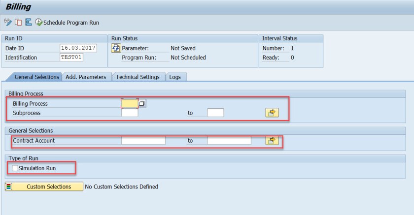Click the hierarchy structure toolbar icon
414x215 pixels.
(x=29, y=22)
